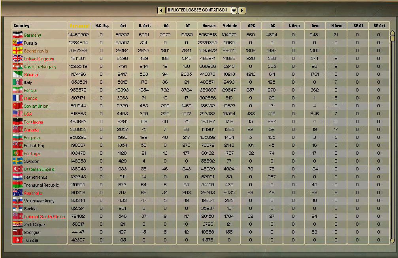Click the Transural Republic flag icon
The width and height of the screenshot is (398, 258).
(x=17, y=185)
